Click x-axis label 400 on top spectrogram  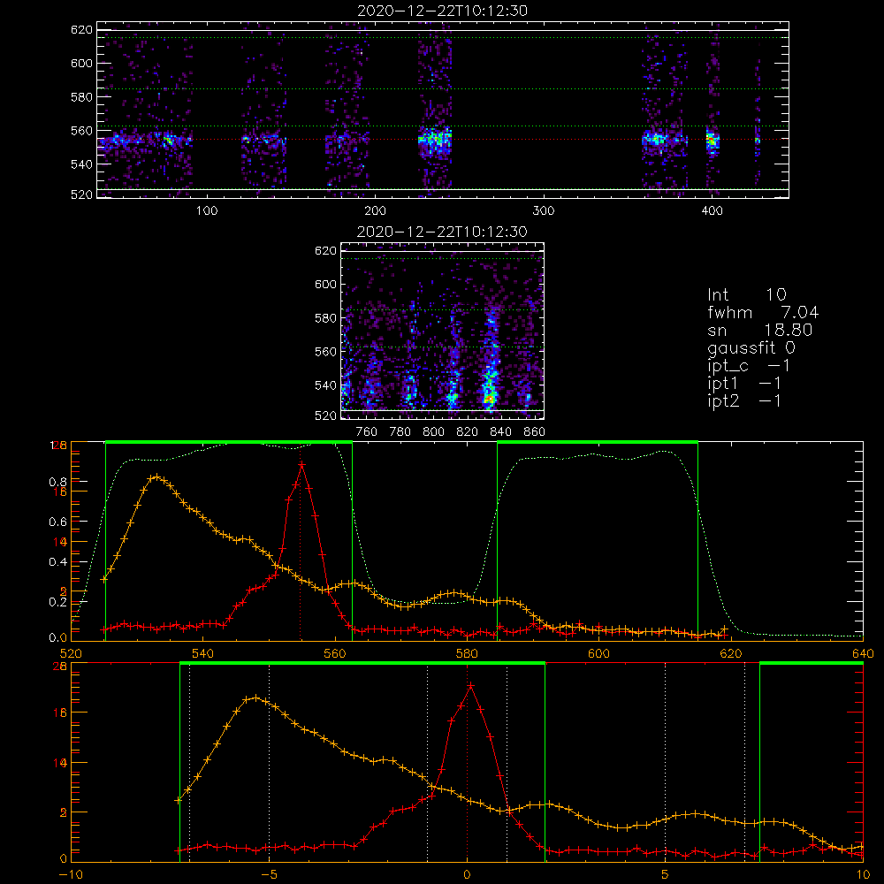point(712,211)
